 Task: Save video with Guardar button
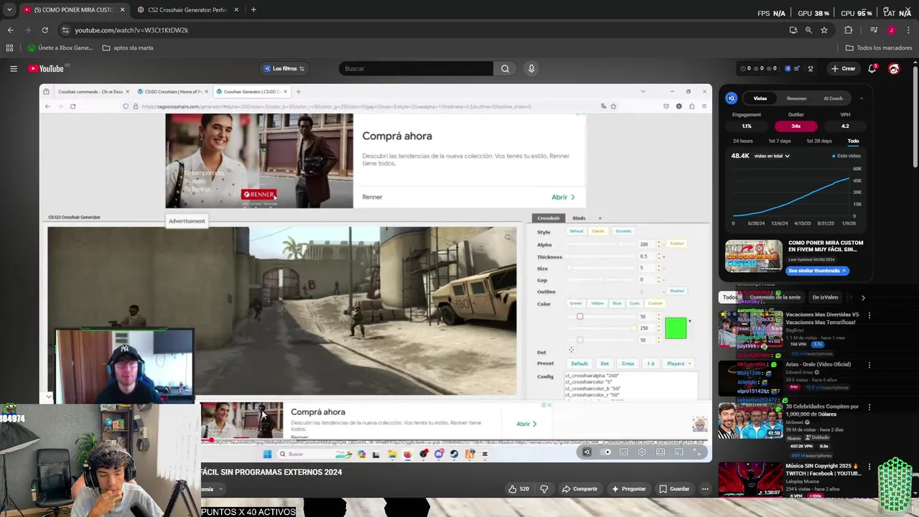click(x=674, y=489)
